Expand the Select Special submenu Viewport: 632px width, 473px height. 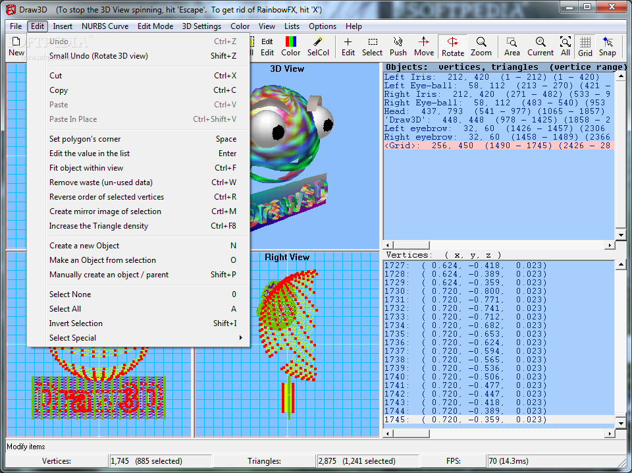point(138,339)
